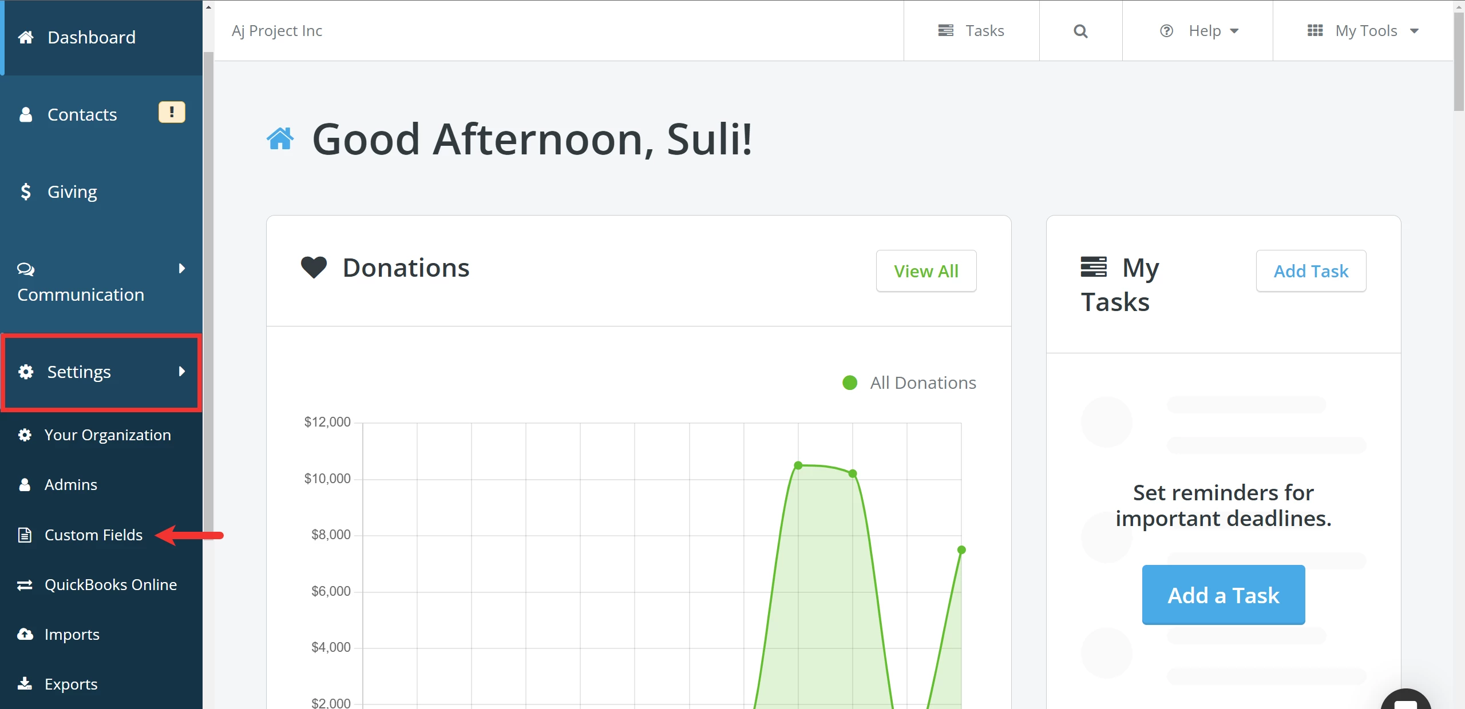
Task: Click the Contacts warning badge icon
Action: (x=172, y=112)
